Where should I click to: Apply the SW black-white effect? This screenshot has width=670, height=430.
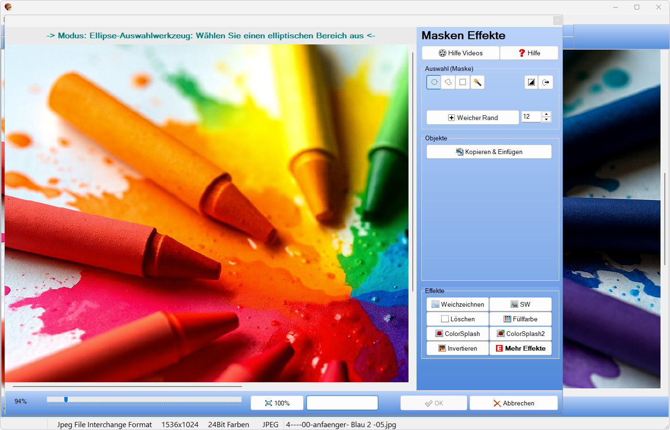(520, 304)
